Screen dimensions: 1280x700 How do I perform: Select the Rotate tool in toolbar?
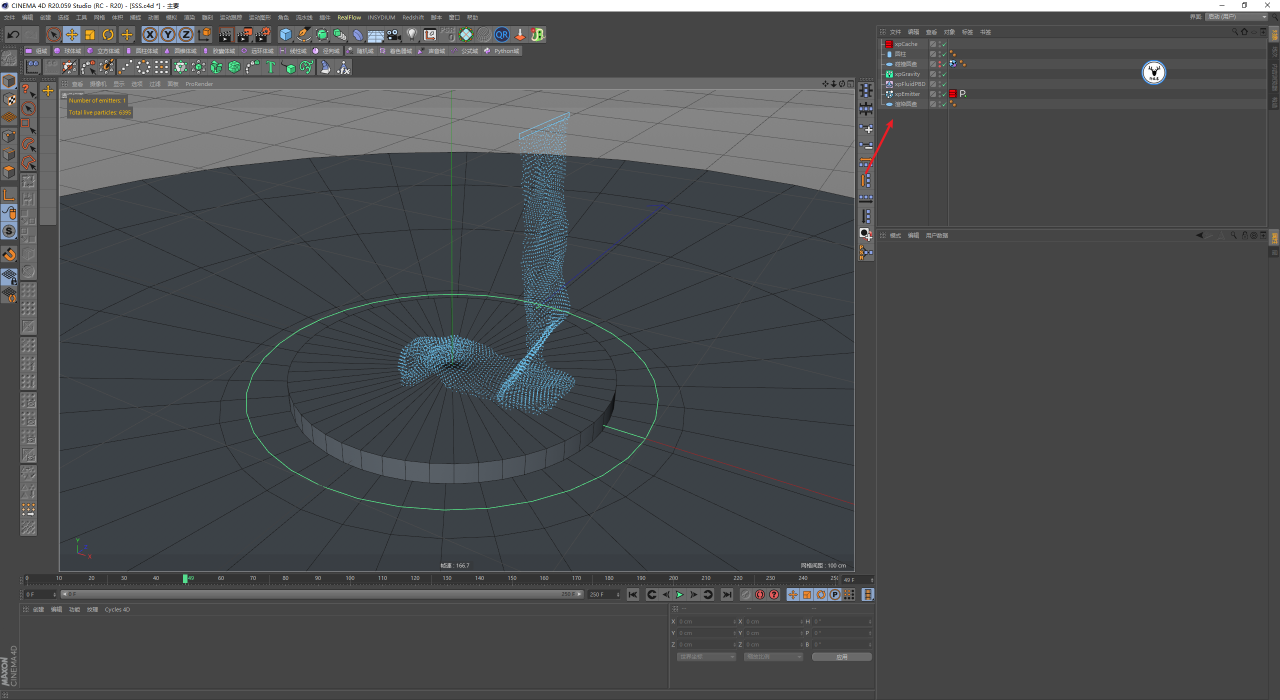coord(108,34)
